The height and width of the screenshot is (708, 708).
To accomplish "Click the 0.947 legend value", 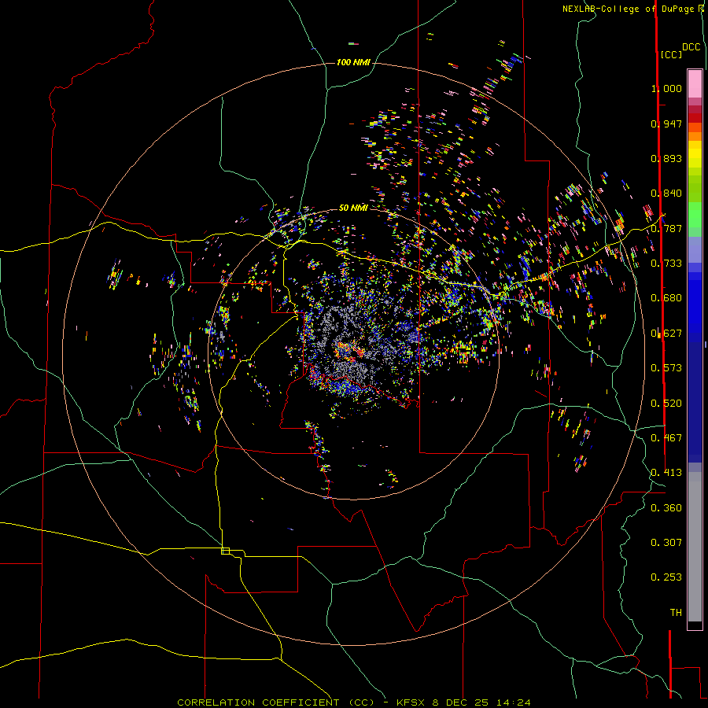I will (666, 124).
